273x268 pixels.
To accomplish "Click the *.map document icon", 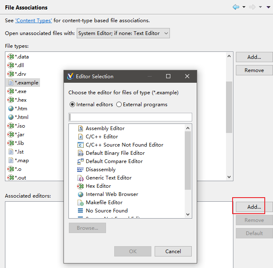I will pos(11,161).
